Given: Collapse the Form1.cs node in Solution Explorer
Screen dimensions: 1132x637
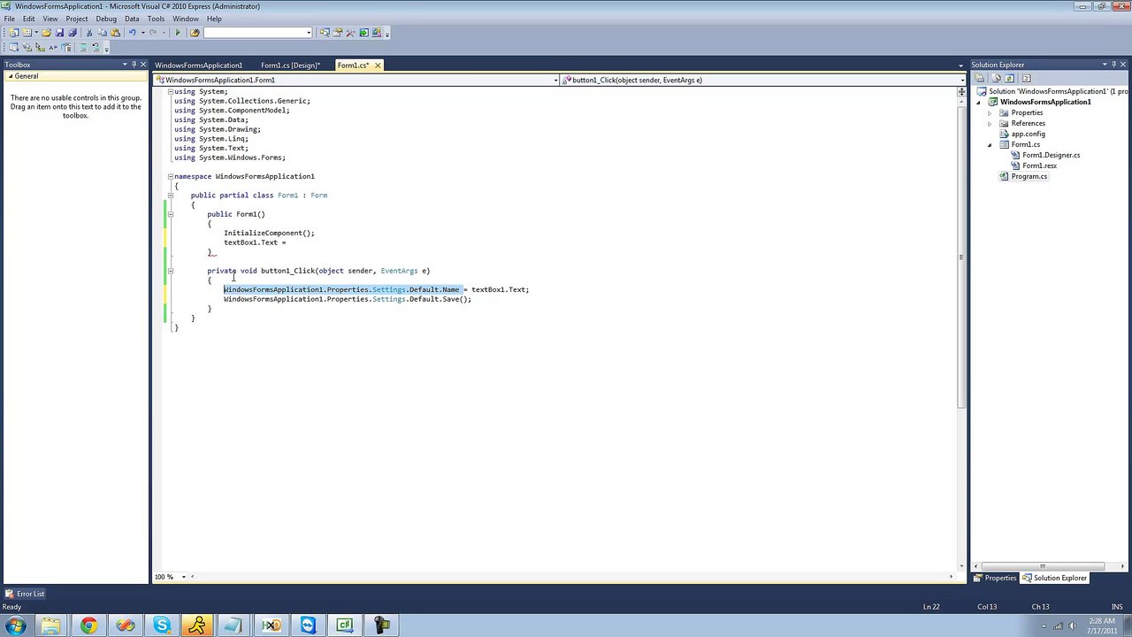Looking at the screenshot, I should (x=990, y=145).
